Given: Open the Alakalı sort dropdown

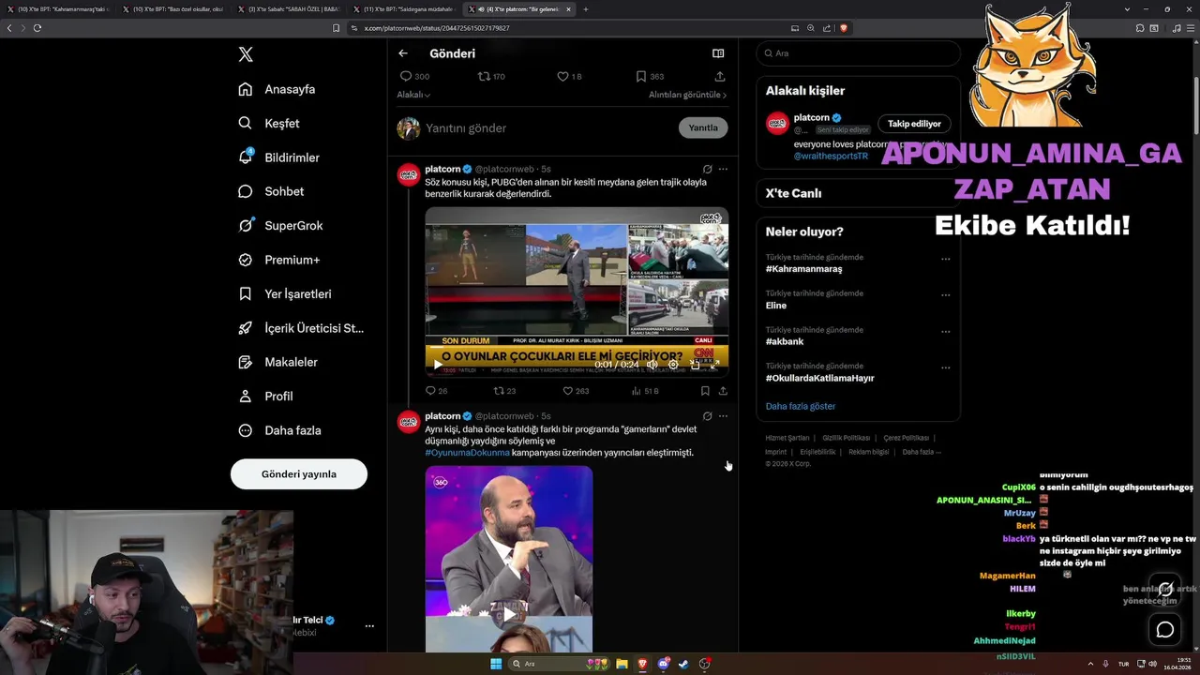Looking at the screenshot, I should click(413, 95).
